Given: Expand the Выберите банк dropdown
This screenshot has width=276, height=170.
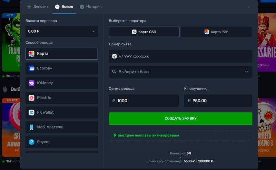Looking at the screenshot, I should (x=180, y=72).
